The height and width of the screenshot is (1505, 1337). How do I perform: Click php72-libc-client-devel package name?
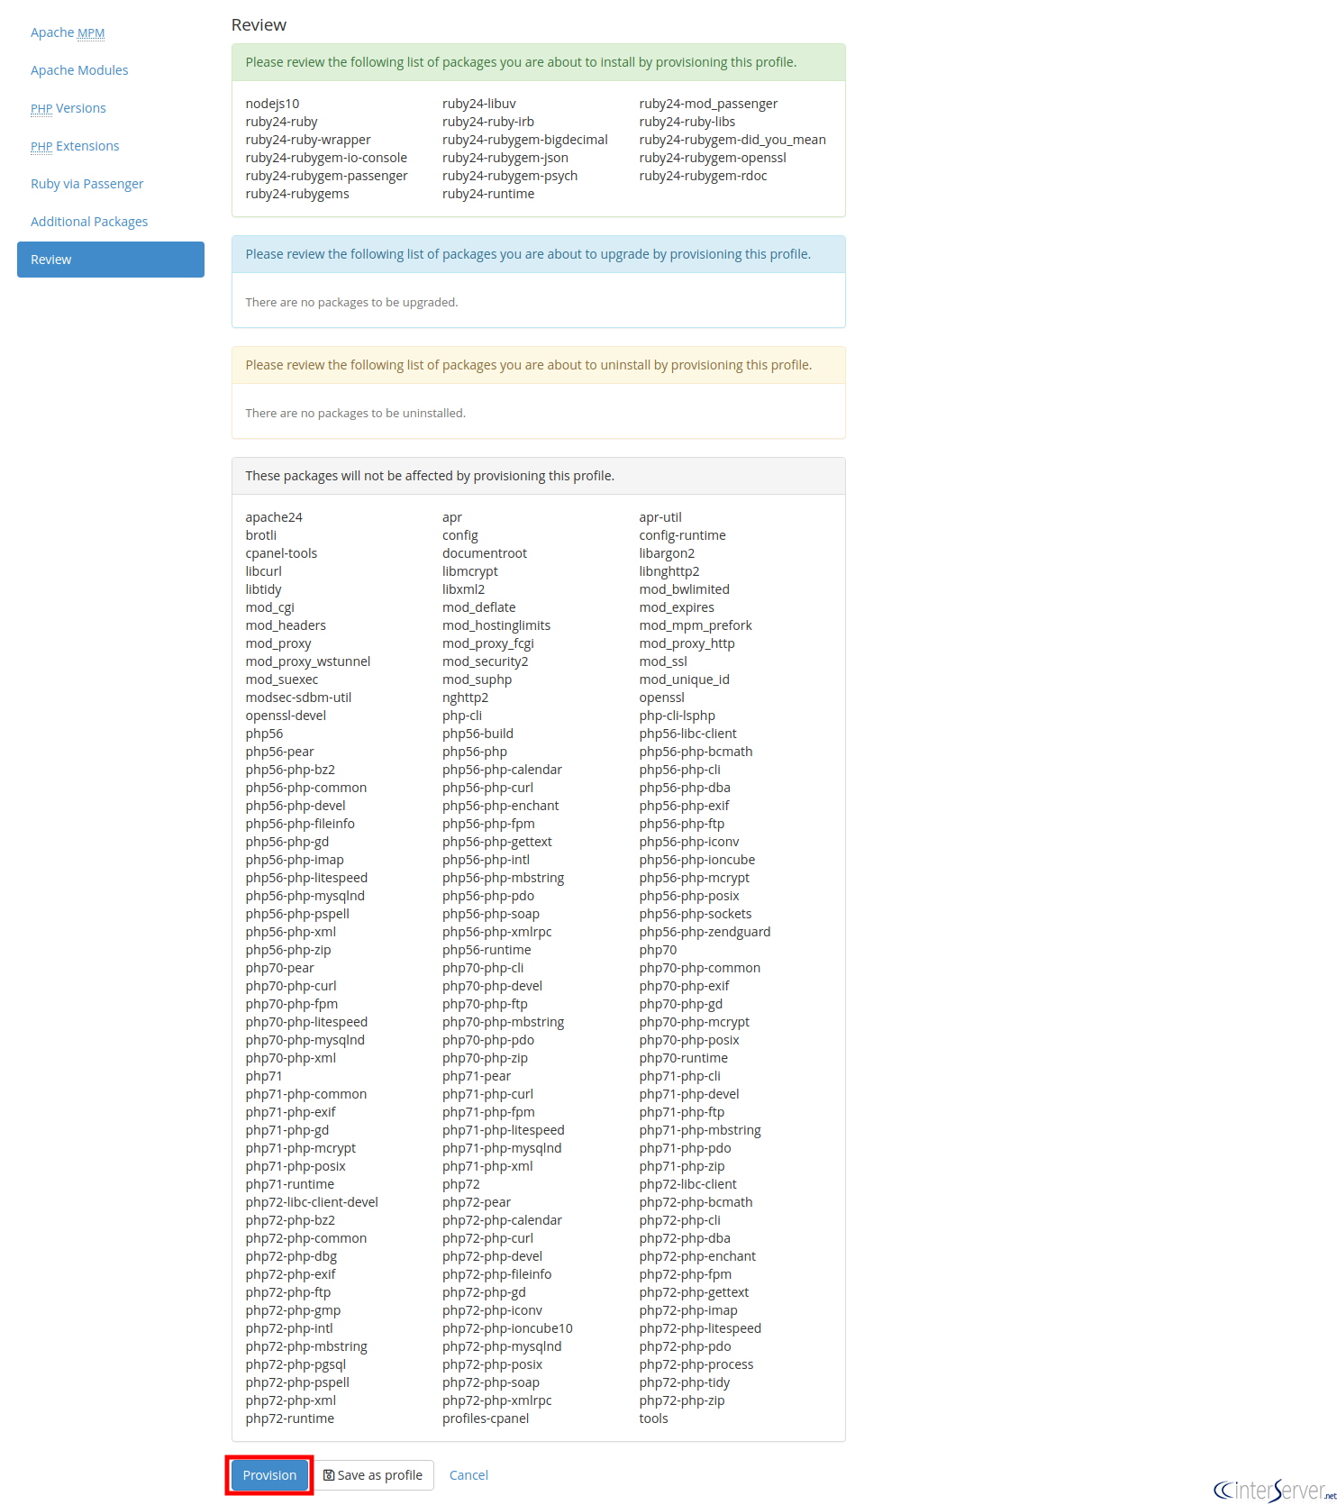tap(312, 1202)
